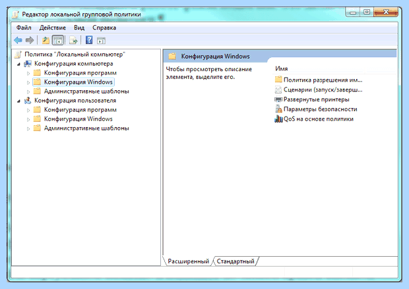Toggle the Show/Hide console tree icon
This screenshot has width=409, height=289.
tap(58, 40)
